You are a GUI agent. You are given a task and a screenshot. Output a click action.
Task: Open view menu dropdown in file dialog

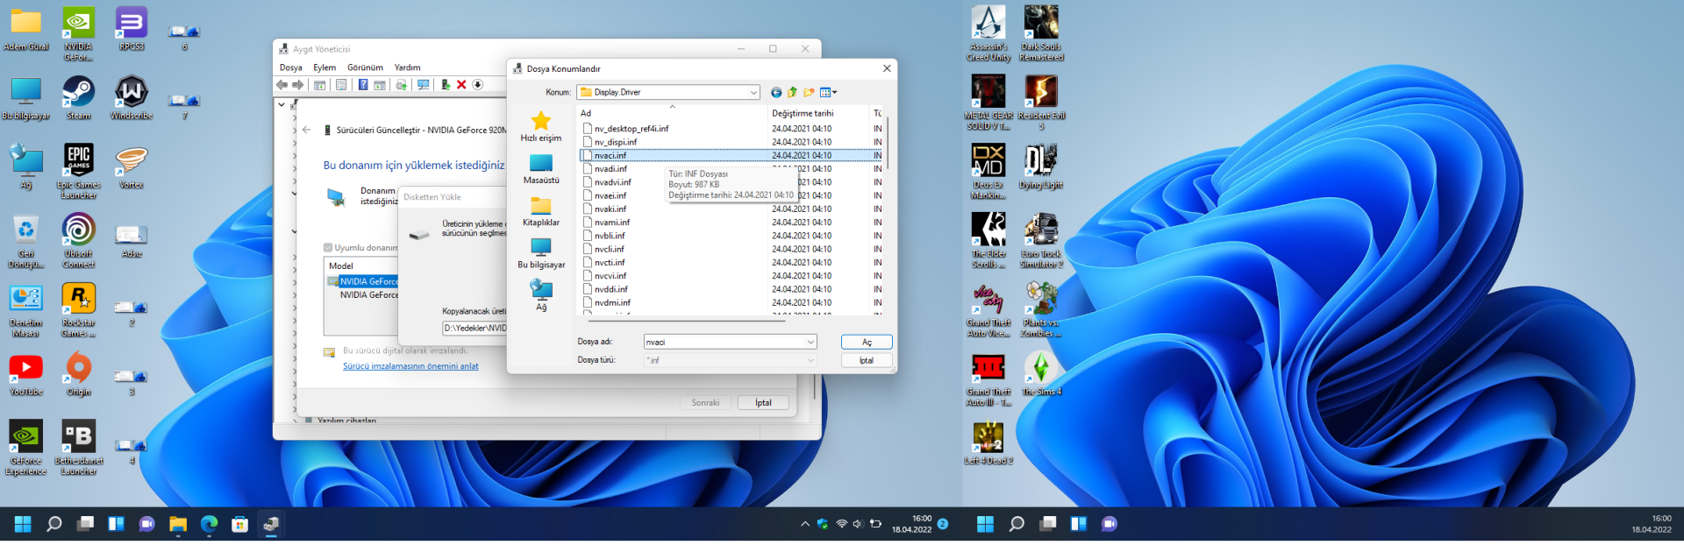[829, 92]
